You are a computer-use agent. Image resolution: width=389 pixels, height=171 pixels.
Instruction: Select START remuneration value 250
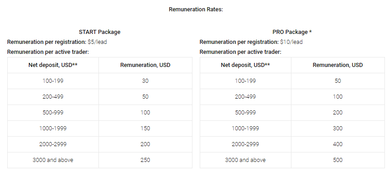click(x=145, y=160)
